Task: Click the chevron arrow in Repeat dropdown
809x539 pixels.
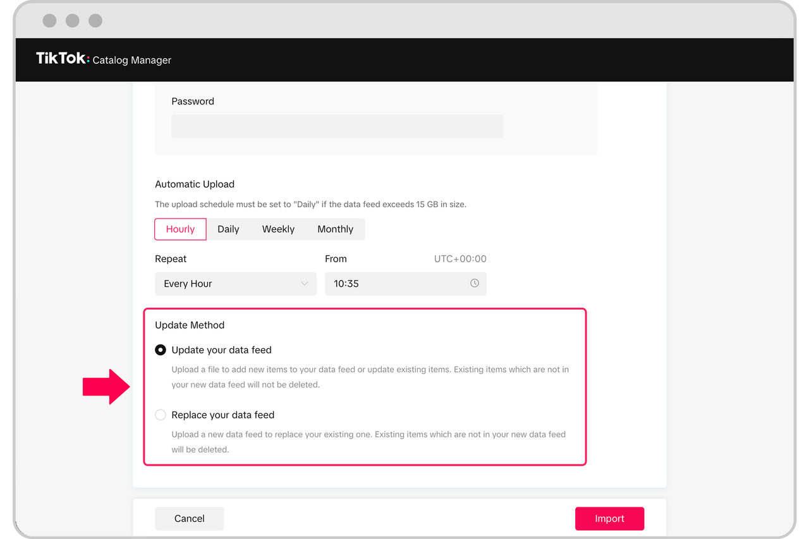Action: (304, 284)
